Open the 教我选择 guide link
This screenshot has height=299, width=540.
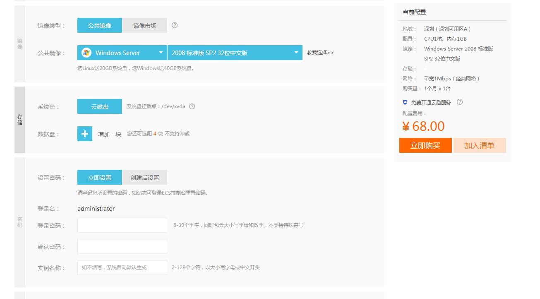tap(320, 53)
